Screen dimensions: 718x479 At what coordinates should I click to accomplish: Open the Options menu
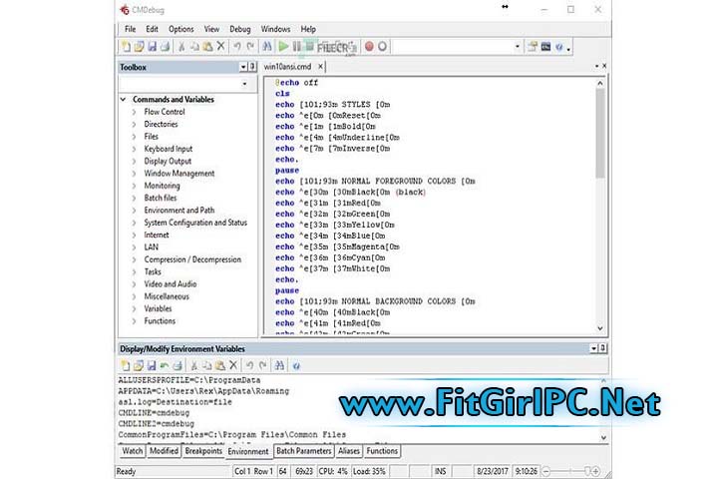[x=181, y=29]
